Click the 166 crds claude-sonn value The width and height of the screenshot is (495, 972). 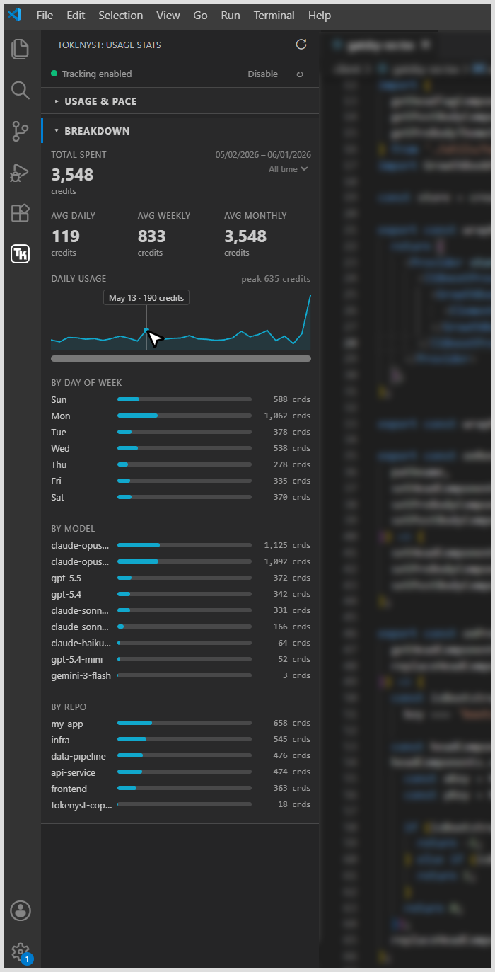pyautogui.click(x=292, y=627)
